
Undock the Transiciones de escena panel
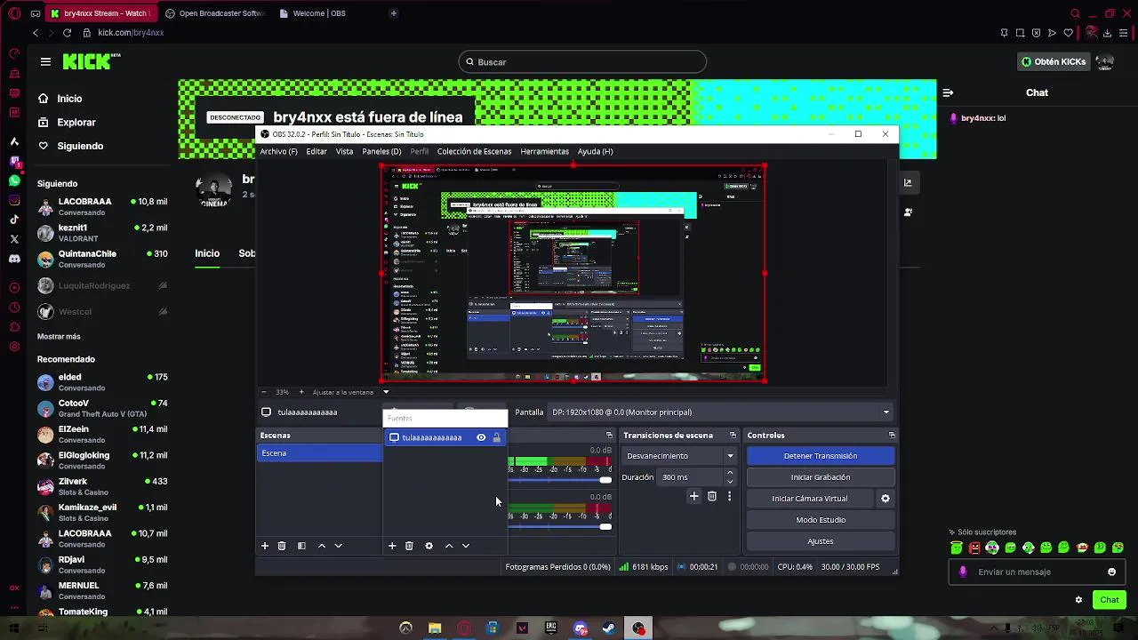733,436
